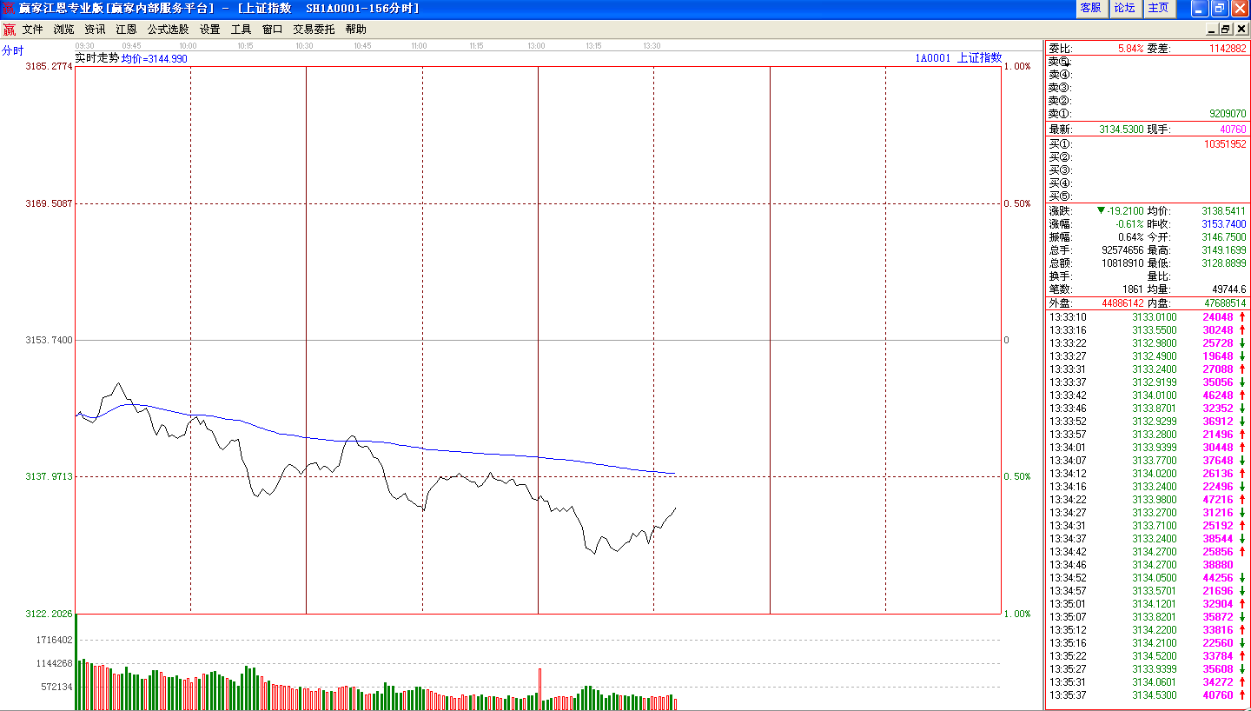Open the 工具 menu
Image resolution: width=1251 pixels, height=711 pixels.
[x=241, y=30]
